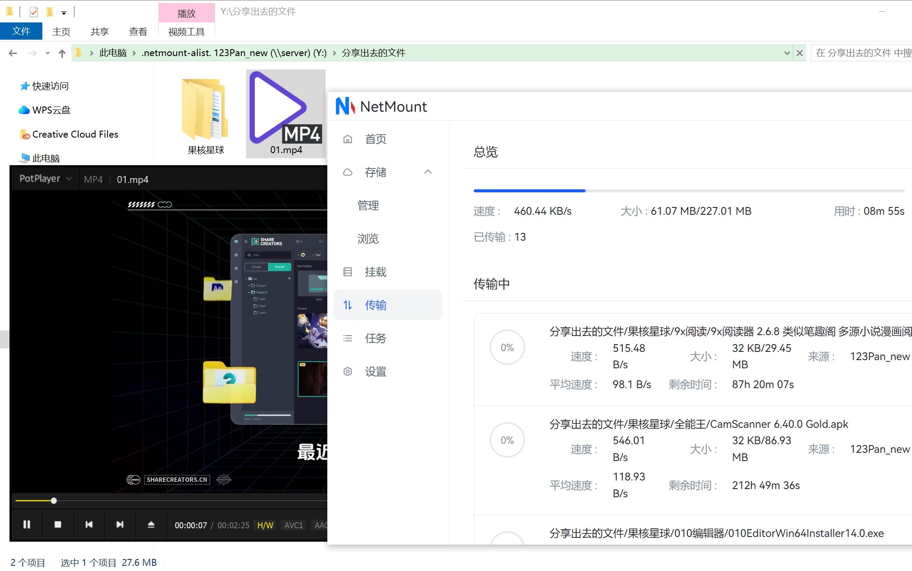
Task: Click the 01.mp4 title in PotPlayer
Action: click(x=133, y=179)
